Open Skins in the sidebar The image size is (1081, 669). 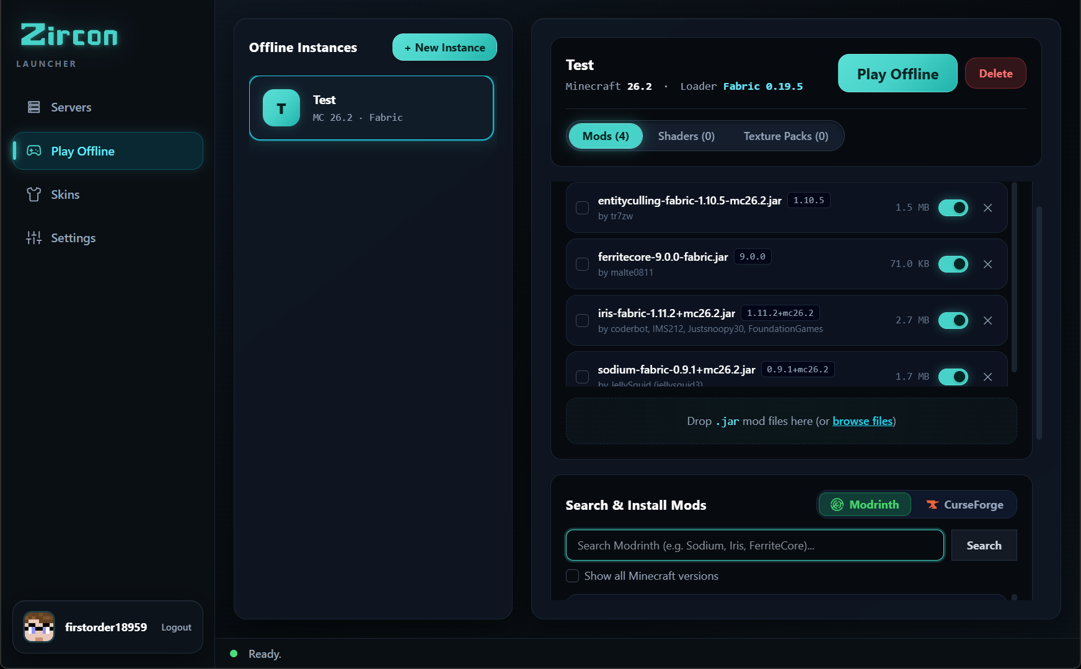tap(108, 195)
